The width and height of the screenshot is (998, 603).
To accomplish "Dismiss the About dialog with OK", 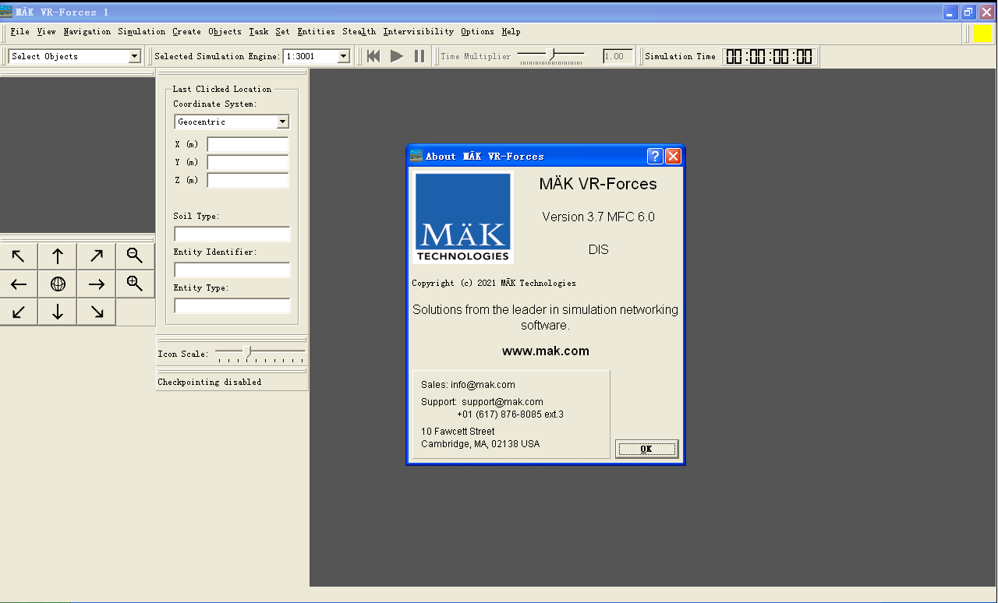I will 646,448.
